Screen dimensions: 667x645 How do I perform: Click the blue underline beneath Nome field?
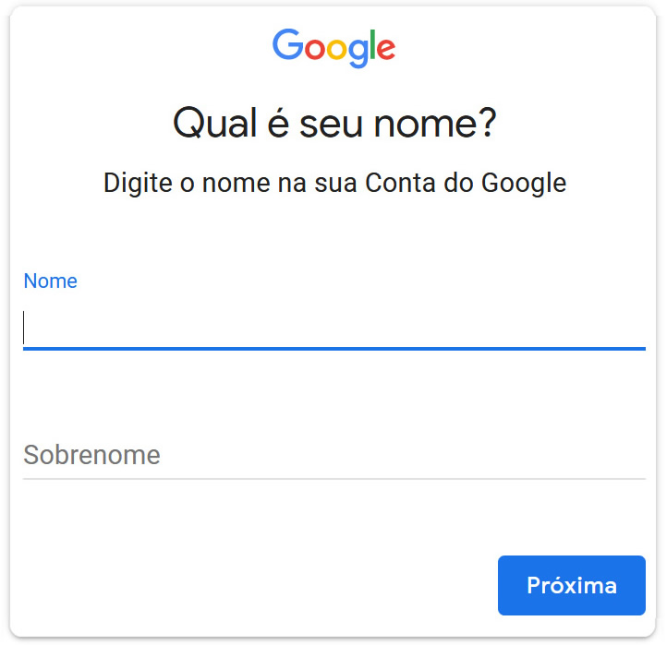[333, 349]
